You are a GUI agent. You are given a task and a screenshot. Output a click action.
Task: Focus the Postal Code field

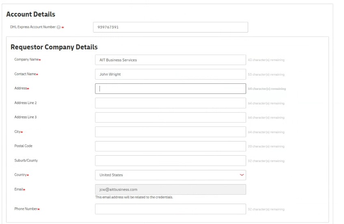coord(170,146)
